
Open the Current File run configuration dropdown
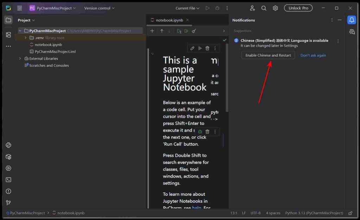tap(187, 8)
